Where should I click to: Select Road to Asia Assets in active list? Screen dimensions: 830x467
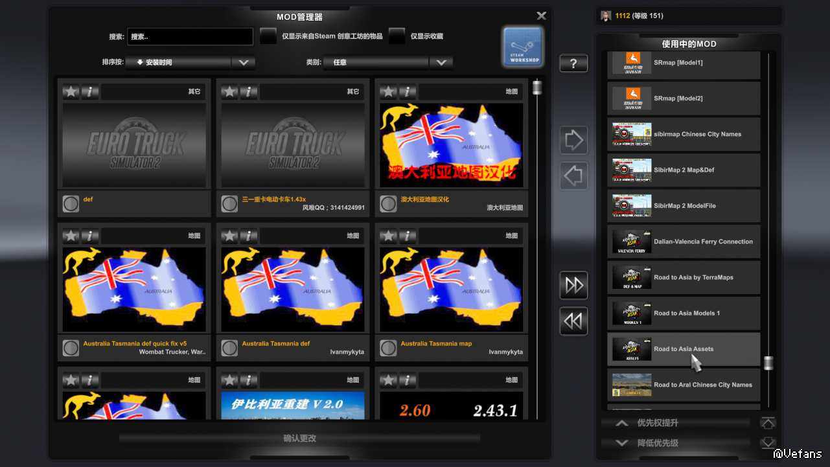(x=684, y=349)
